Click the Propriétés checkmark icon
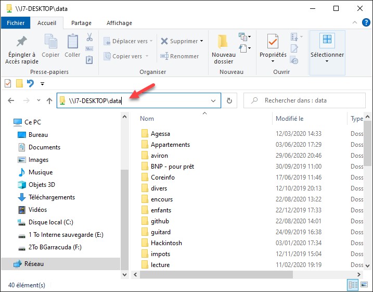 (273, 42)
